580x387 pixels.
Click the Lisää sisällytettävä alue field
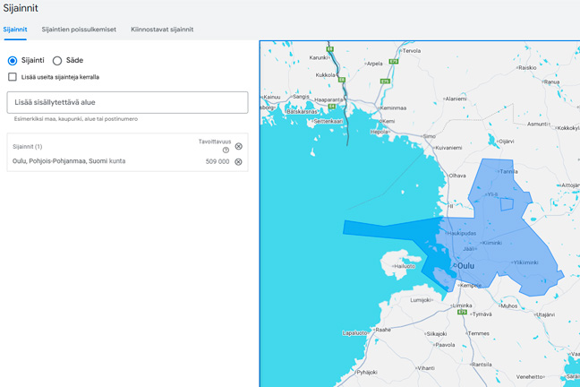click(127, 102)
